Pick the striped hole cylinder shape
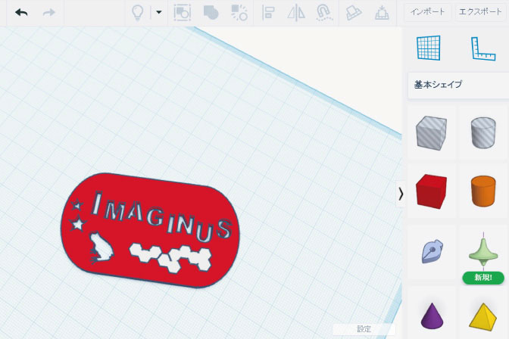509x339 pixels. point(482,133)
